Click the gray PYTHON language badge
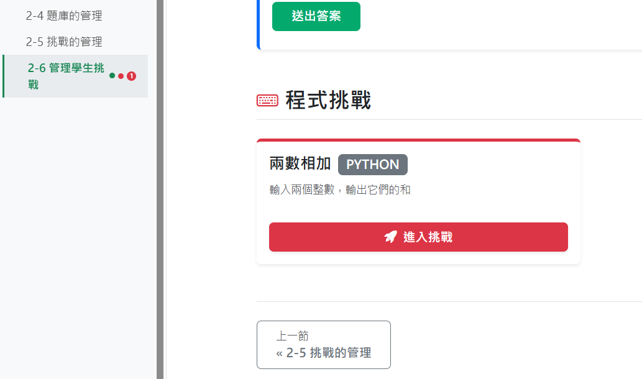642x379 pixels. pos(372,165)
